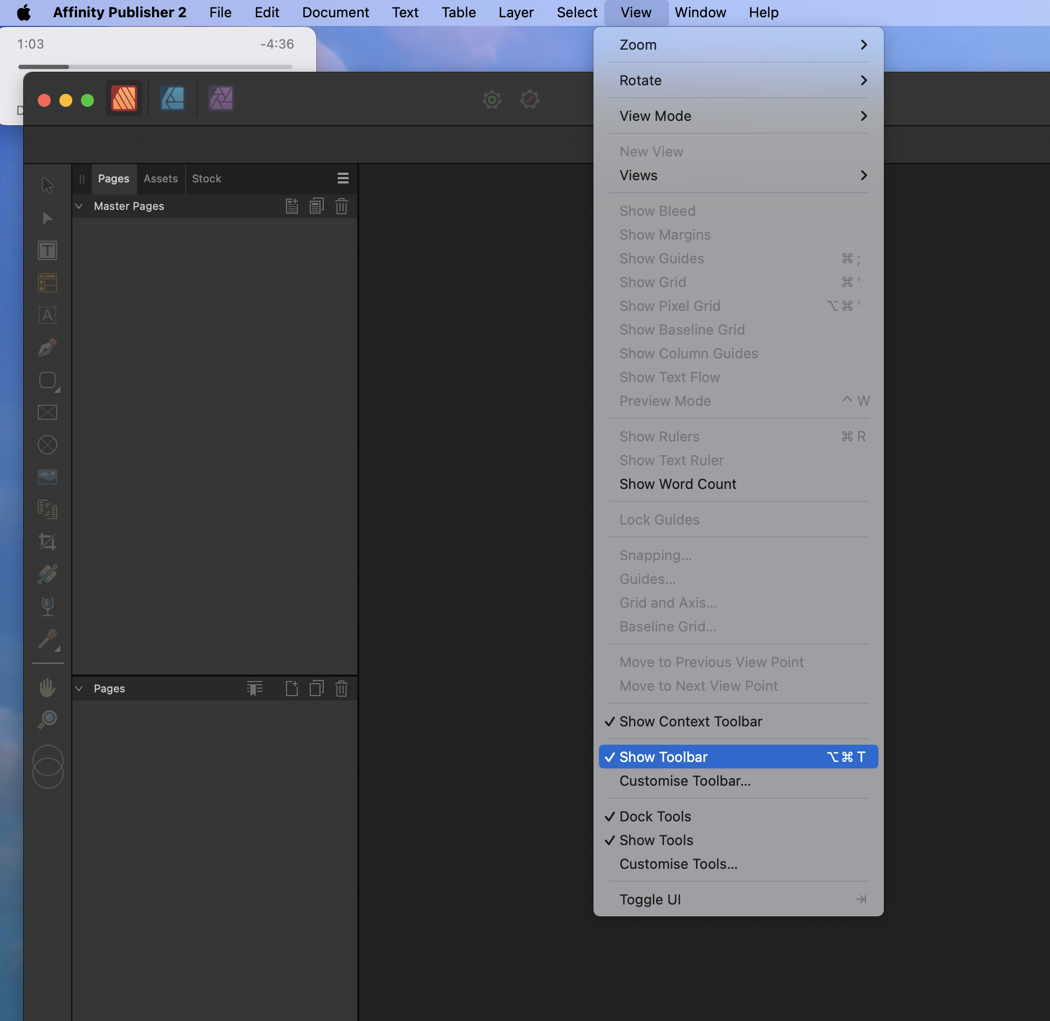Select the Data Merge Layout tool
The height and width of the screenshot is (1021, 1050).
(x=47, y=509)
